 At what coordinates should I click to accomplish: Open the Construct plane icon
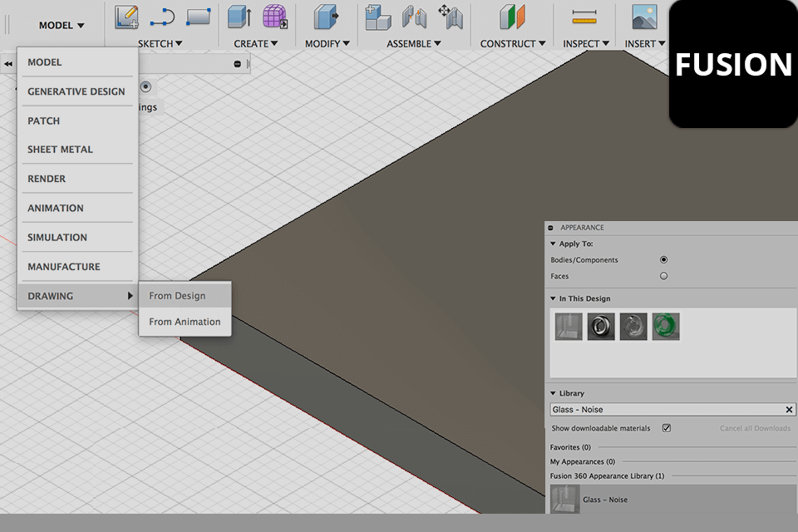(512, 17)
